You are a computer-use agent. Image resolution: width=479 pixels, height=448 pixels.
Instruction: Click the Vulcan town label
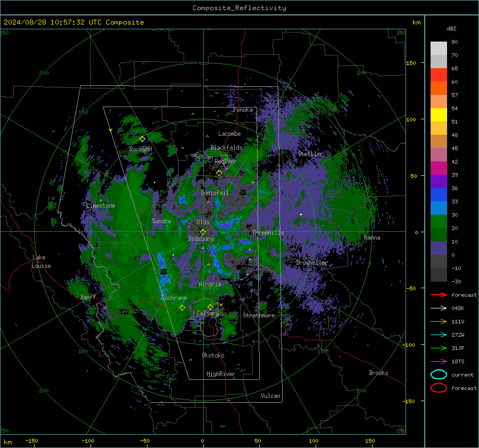pyautogui.click(x=270, y=396)
